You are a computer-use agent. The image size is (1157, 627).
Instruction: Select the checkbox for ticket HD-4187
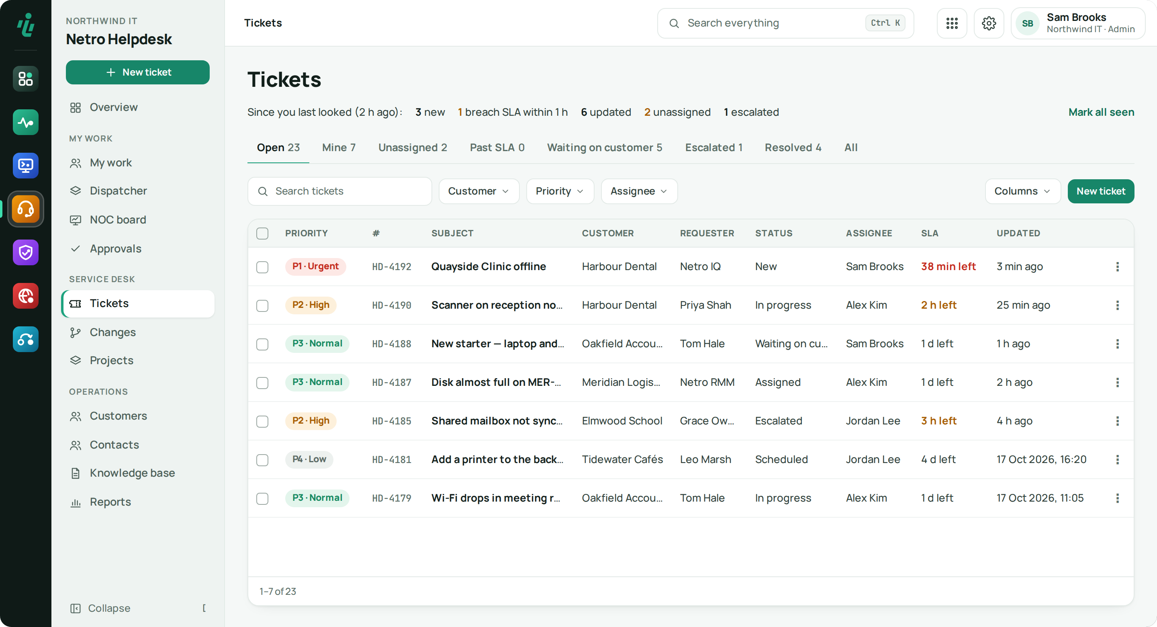click(x=262, y=383)
